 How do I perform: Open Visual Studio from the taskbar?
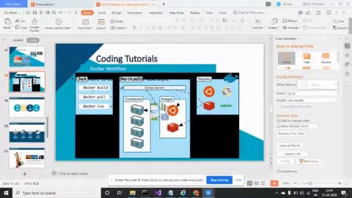point(158,193)
